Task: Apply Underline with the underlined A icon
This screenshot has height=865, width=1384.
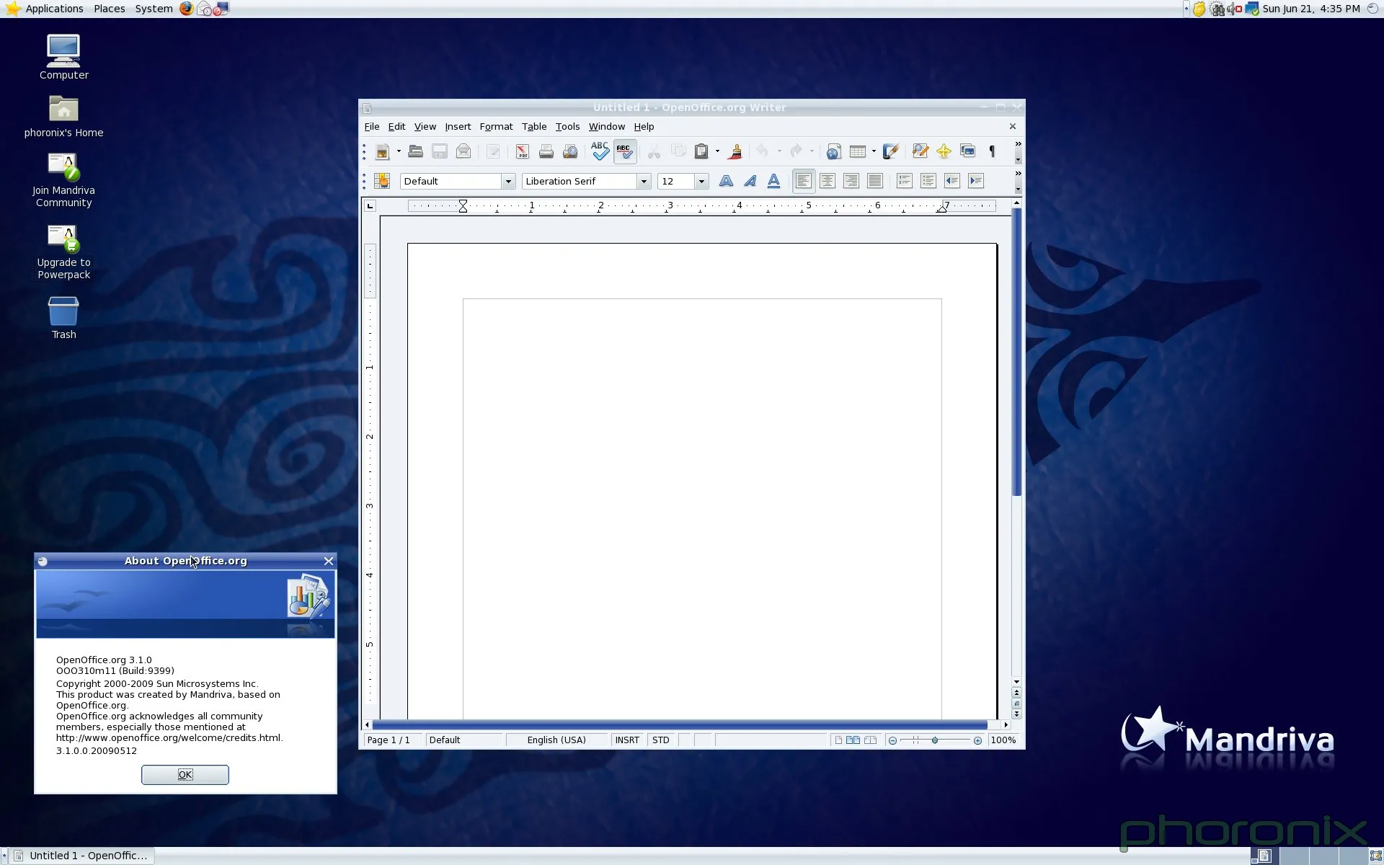Action: click(x=773, y=181)
